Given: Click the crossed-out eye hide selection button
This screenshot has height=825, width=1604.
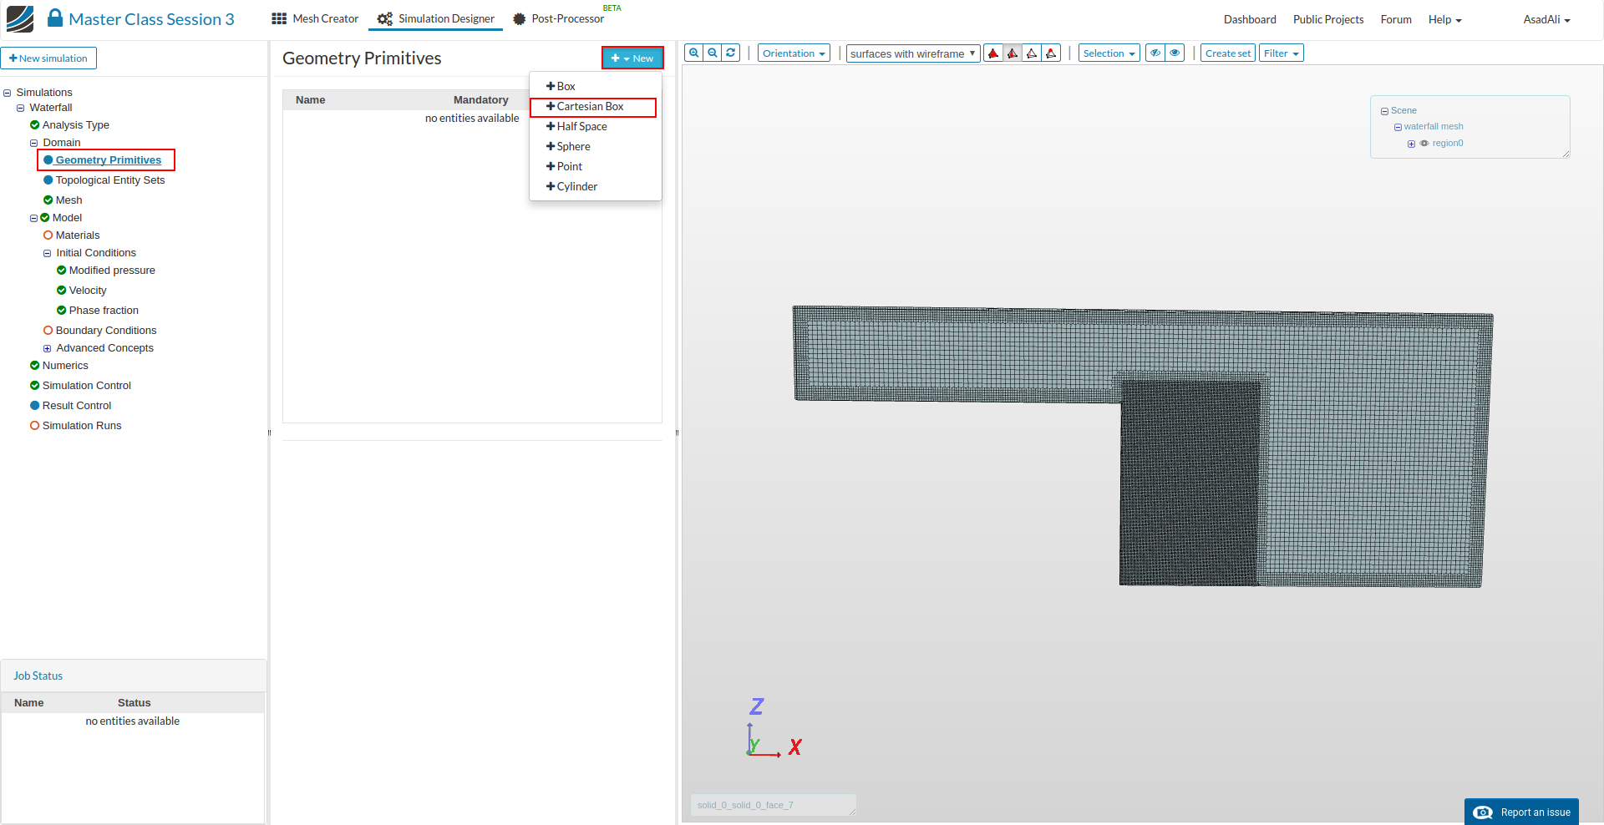Looking at the screenshot, I should (1155, 53).
